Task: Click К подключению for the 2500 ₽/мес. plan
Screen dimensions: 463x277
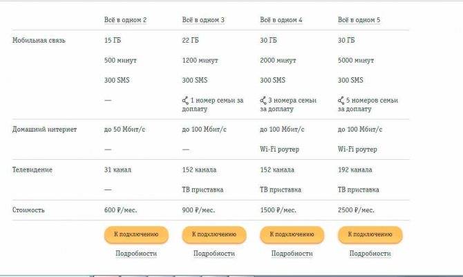Action: click(x=370, y=234)
